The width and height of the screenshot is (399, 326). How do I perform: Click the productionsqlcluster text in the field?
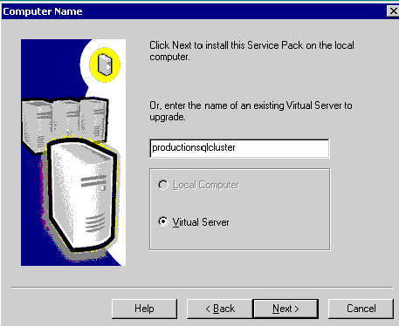pyautogui.click(x=194, y=147)
